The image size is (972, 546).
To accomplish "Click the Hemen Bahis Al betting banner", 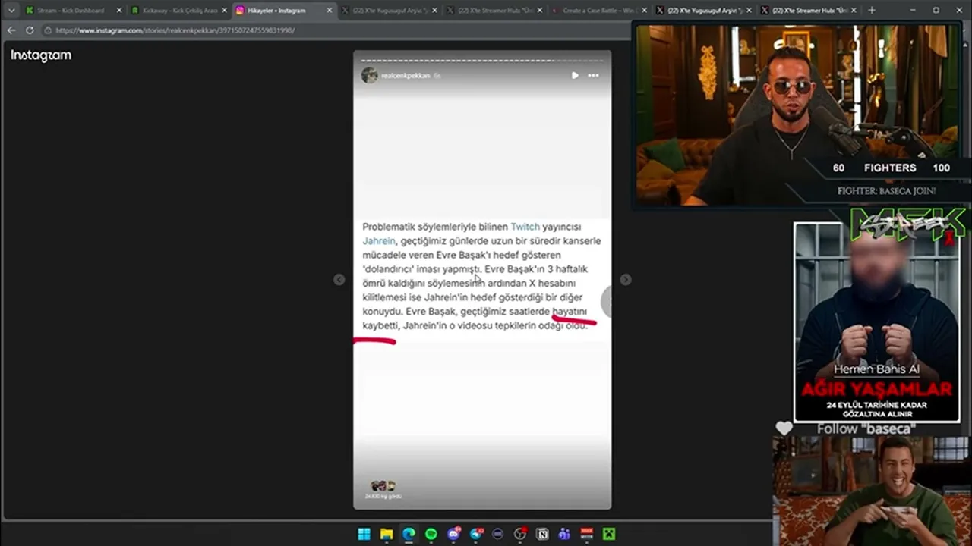I will coord(876,322).
